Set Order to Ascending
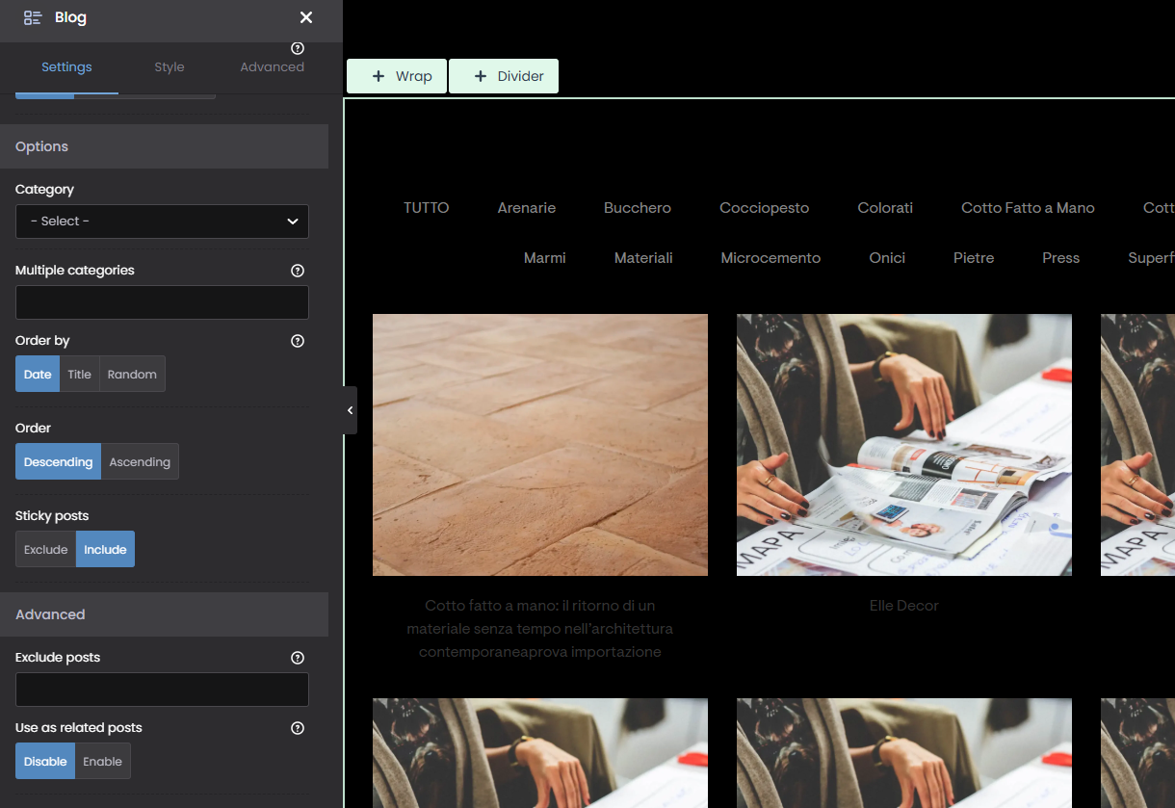The height and width of the screenshot is (808, 1175). (x=140, y=462)
